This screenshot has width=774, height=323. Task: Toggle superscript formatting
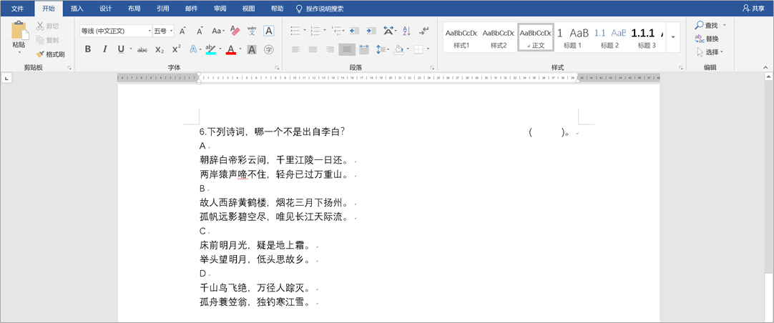pyautogui.click(x=176, y=49)
